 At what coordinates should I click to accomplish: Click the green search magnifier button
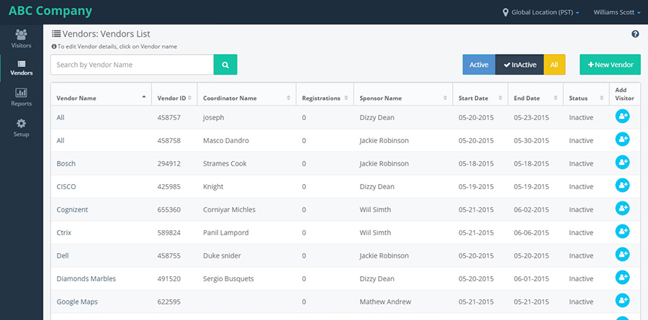click(225, 65)
